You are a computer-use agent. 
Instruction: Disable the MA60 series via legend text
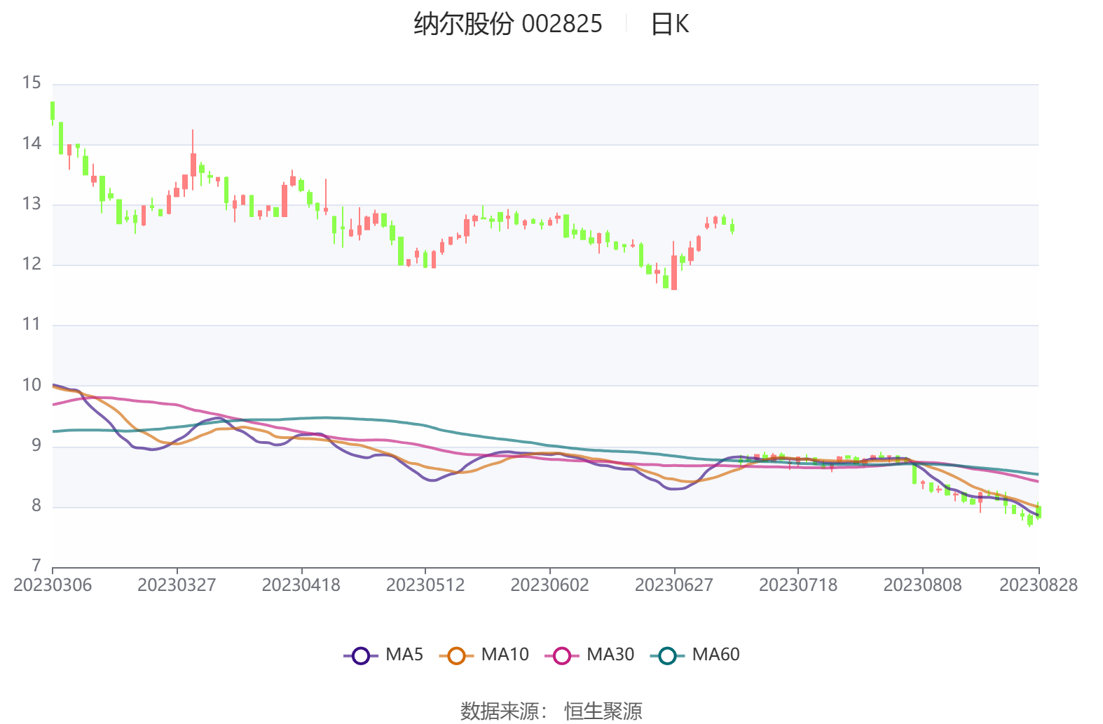[x=715, y=655]
